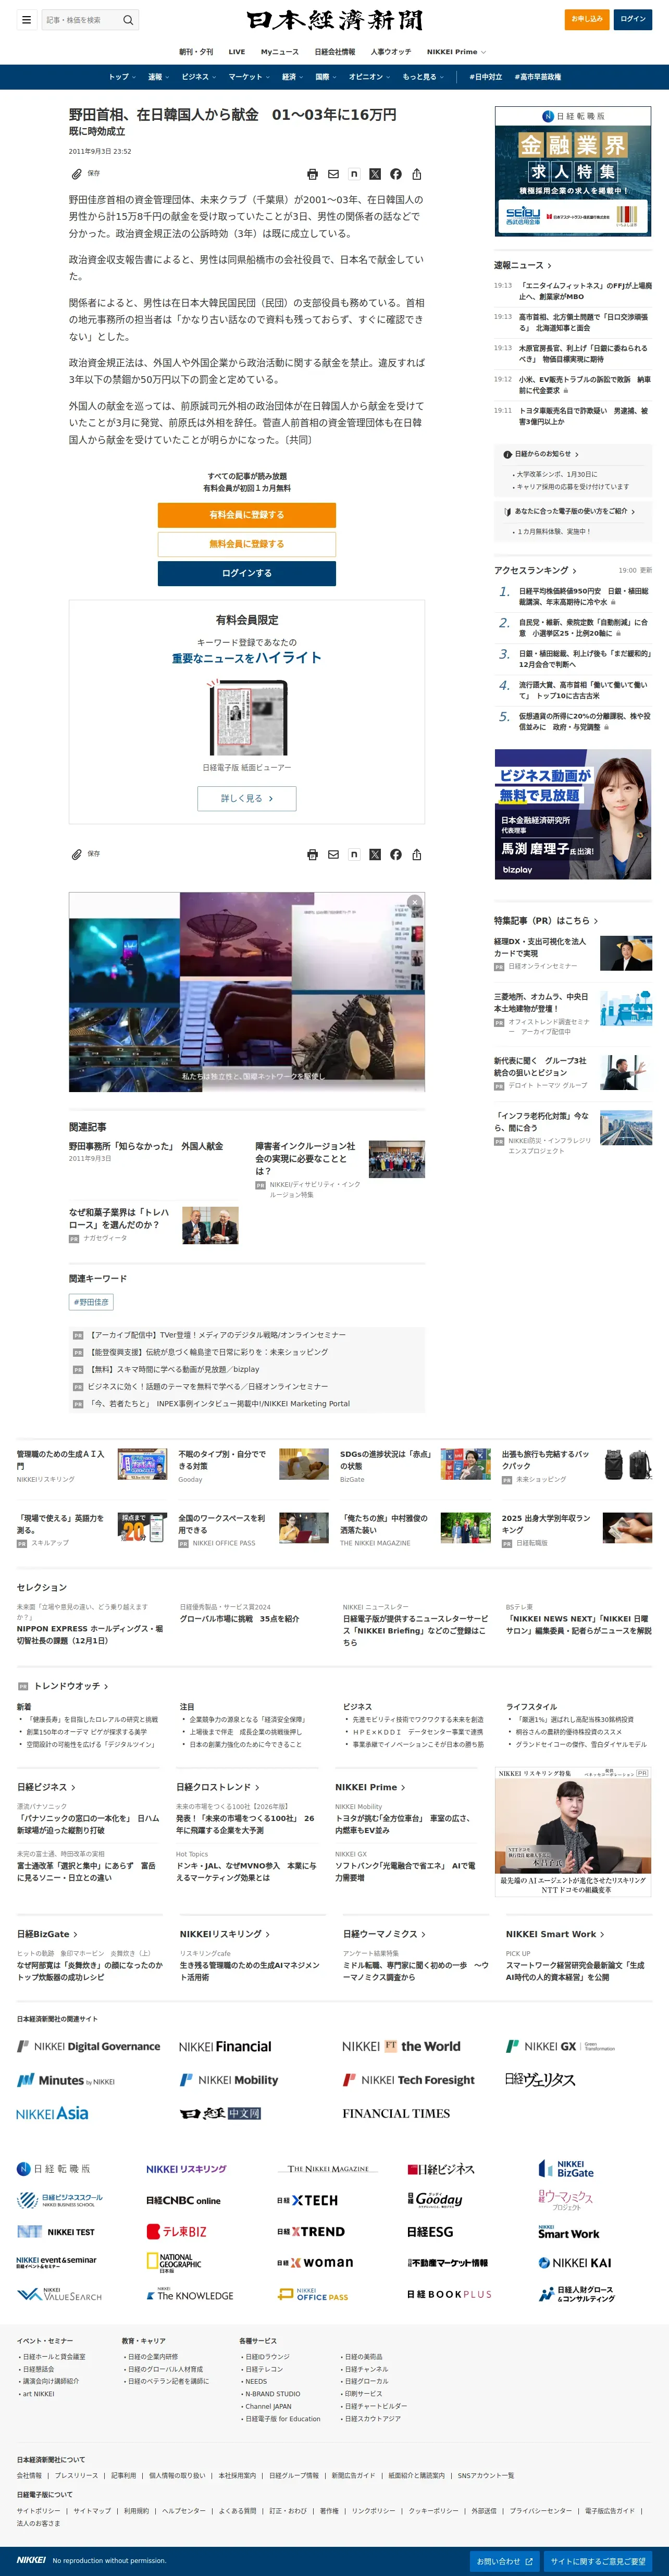The image size is (669, 2576).
Task: Open the NIKKEI Asia logo link
Action: click(52, 2113)
